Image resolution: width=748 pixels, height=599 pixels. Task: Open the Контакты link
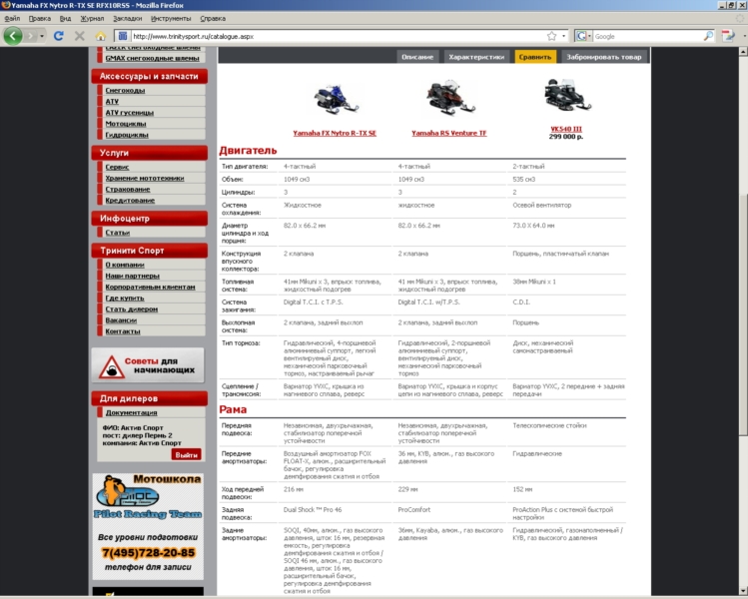(x=123, y=331)
